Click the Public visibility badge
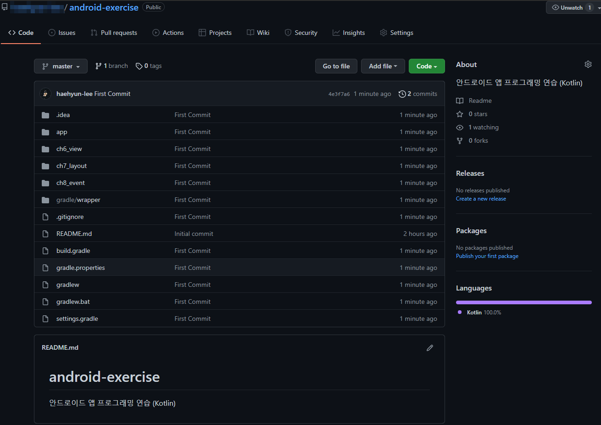 [153, 7]
